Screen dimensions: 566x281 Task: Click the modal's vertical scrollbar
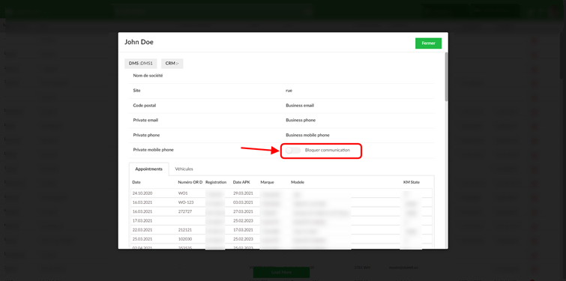pyautogui.click(x=447, y=77)
